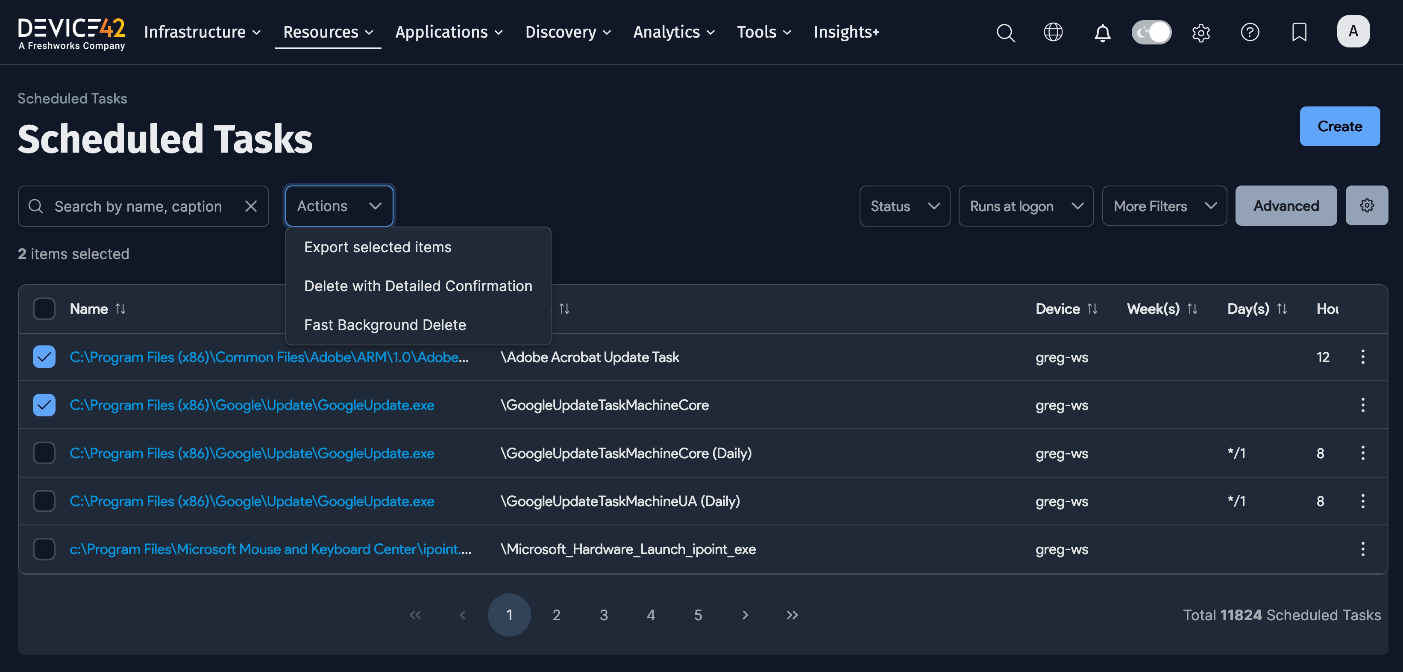The width and height of the screenshot is (1403, 672).
Task: Click the help question mark icon
Action: point(1250,32)
